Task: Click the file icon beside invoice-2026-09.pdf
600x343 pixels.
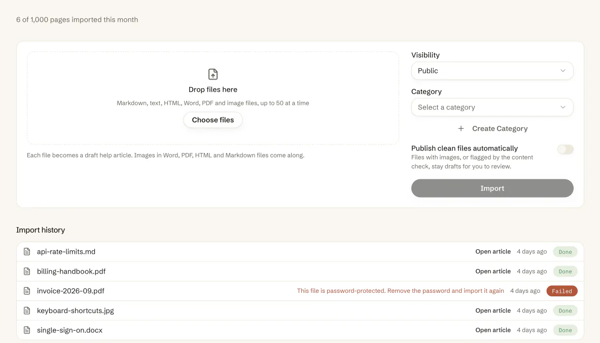Action: pos(27,291)
